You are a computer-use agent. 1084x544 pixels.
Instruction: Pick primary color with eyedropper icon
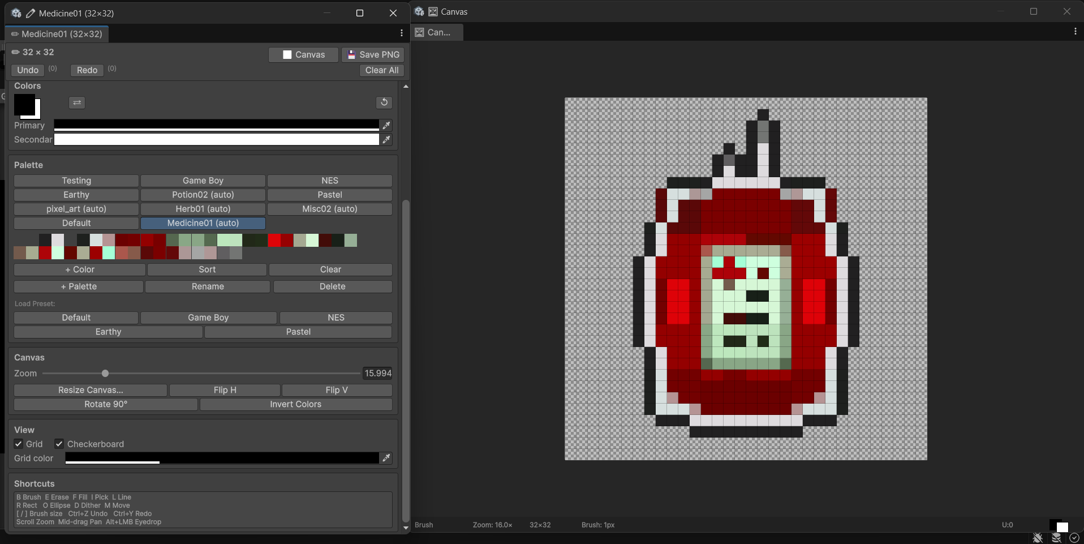[386, 125]
